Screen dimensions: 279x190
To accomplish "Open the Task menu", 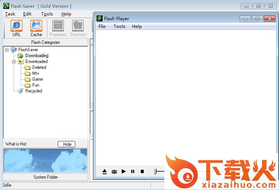I will pyautogui.click(x=10, y=14).
